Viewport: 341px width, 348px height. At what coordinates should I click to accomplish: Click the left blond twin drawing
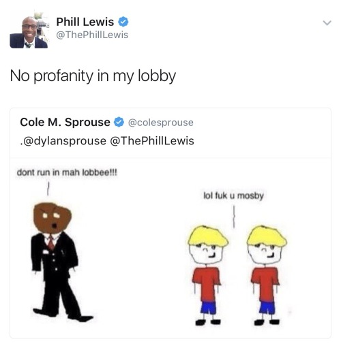[x=208, y=275]
